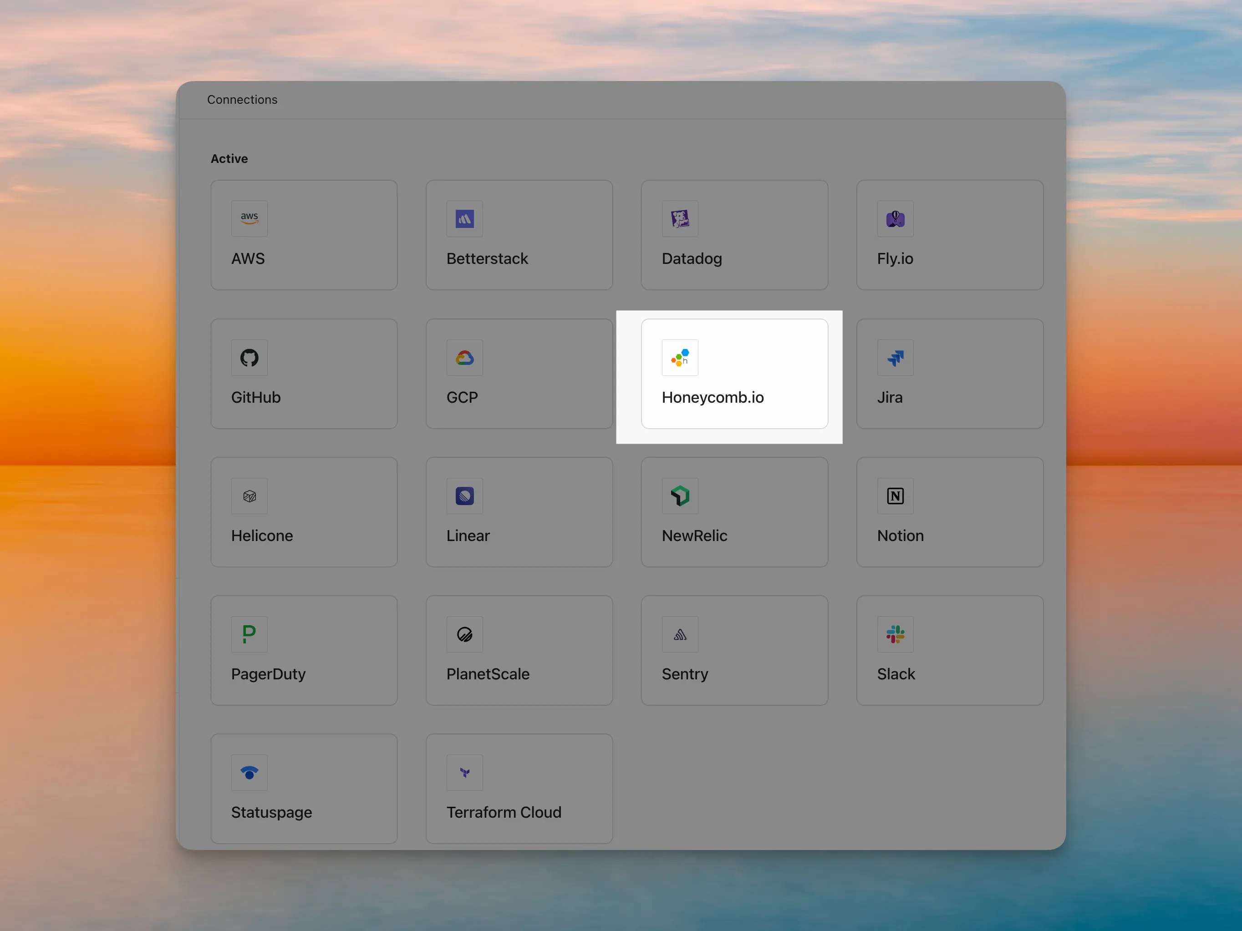Open the GCP connection card
Screen dimensions: 1242x931
[x=519, y=374]
